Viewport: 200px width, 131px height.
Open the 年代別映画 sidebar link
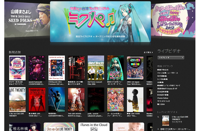tap(162, 76)
